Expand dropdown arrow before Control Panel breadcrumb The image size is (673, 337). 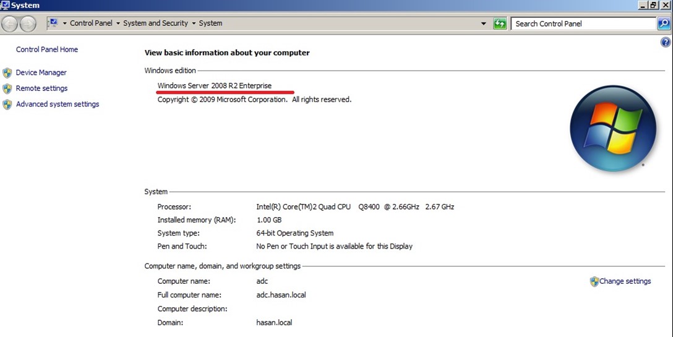click(x=65, y=23)
